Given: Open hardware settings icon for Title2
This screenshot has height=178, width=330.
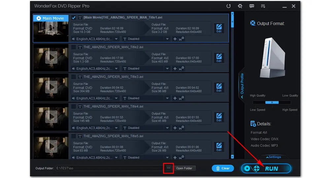Looking at the screenshot, I should [x=181, y=69].
